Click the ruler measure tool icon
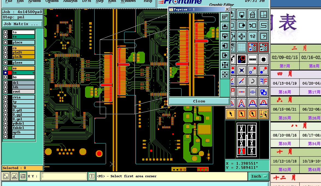This screenshot has width=321, height=186. tap(253, 60)
